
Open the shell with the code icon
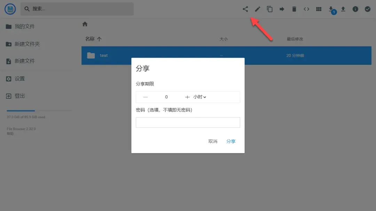(306, 9)
